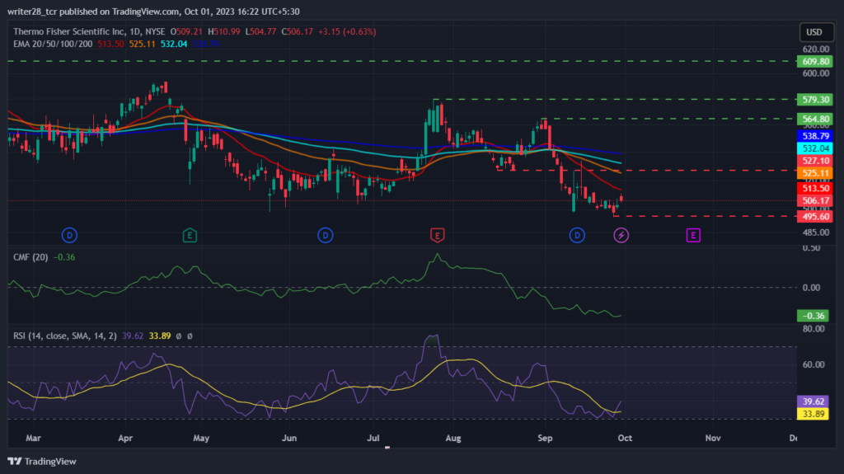The width and height of the screenshot is (844, 474).
Task: Click the dividend marker dated early March
Action: (69, 236)
